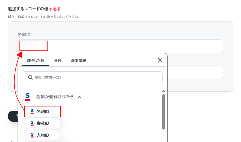This screenshot has width=241, height=142.
Task: Click the second record field behind popup
Action: pyautogui.click(x=195, y=72)
